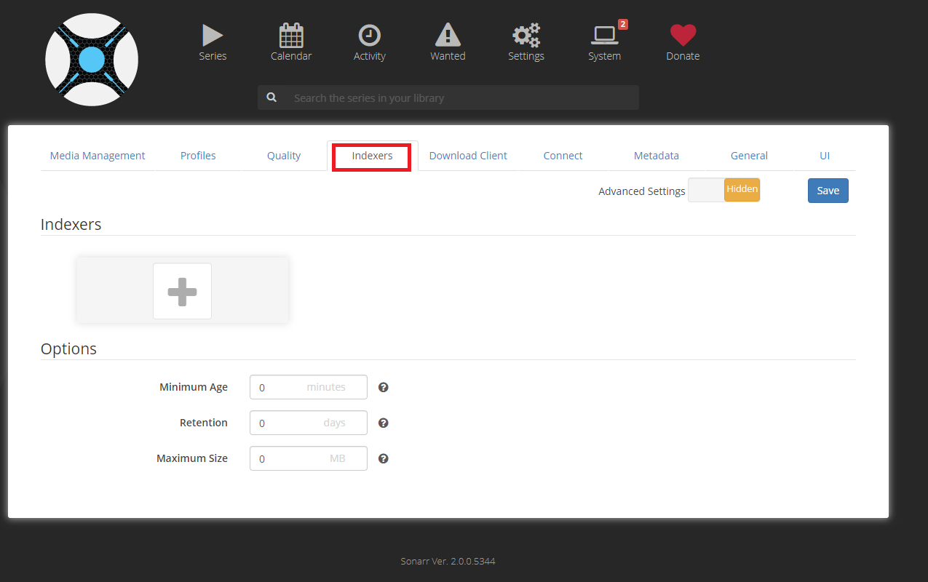Open help for Maximum Size setting
The width and height of the screenshot is (928, 582).
pos(383,458)
